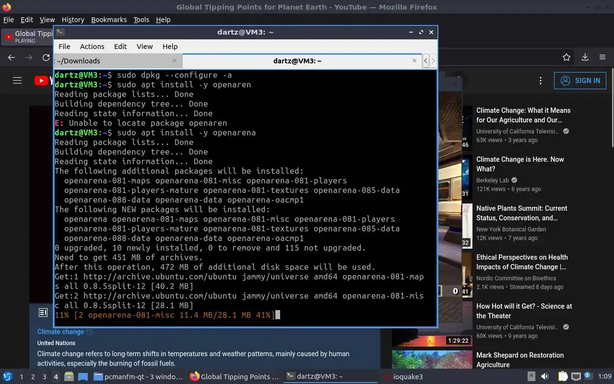The image size is (614, 384).
Task: Open Firefox hamburger application menu
Action: [602, 57]
